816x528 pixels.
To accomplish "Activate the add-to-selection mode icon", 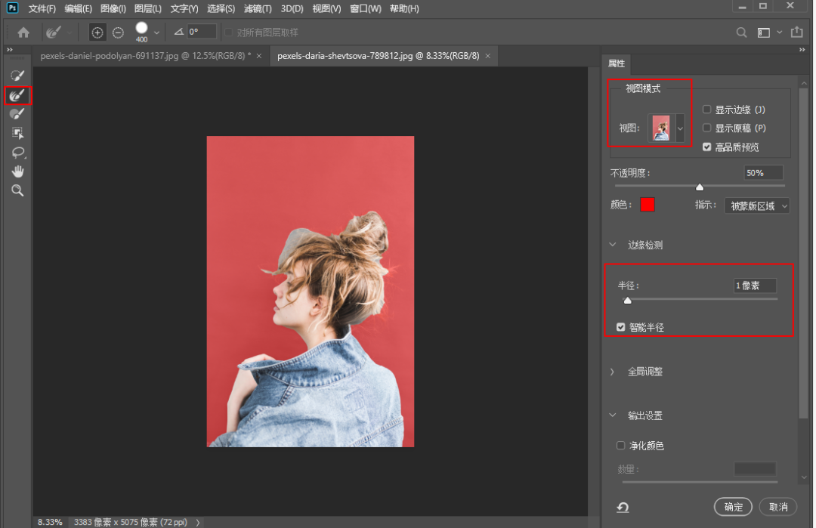I will [97, 32].
